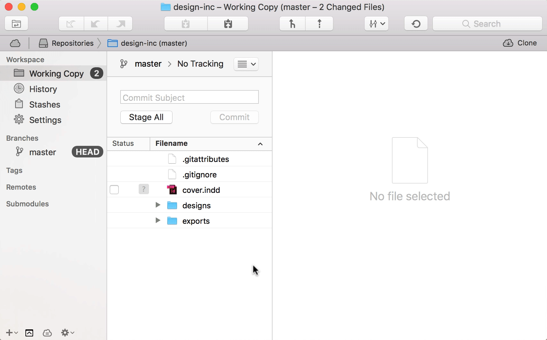Viewport: 547px width, 340px height.
Task: Click the designs folder icon
Action: tap(172, 205)
